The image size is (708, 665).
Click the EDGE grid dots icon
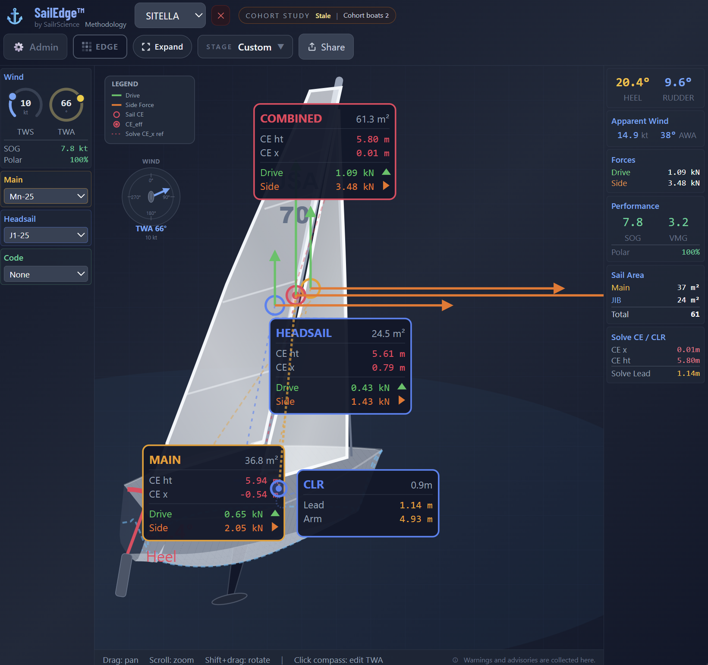click(87, 47)
